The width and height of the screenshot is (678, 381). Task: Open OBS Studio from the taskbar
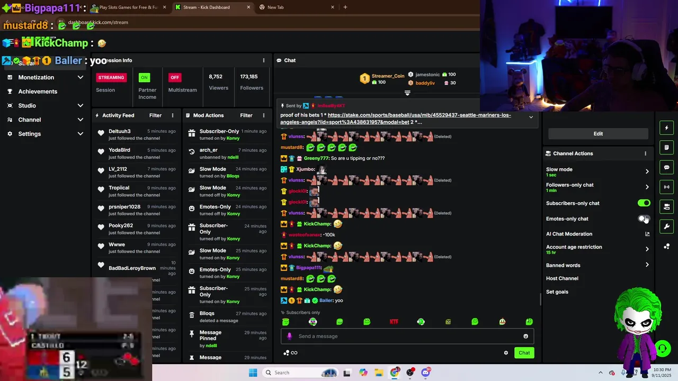(x=410, y=373)
